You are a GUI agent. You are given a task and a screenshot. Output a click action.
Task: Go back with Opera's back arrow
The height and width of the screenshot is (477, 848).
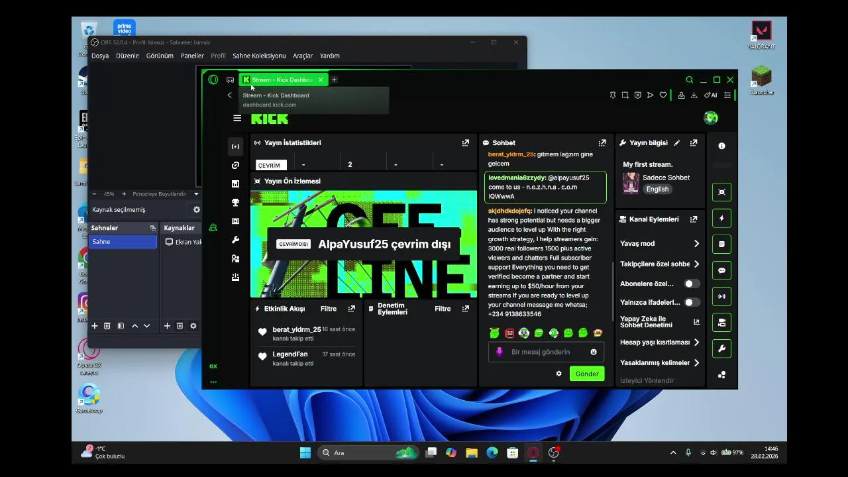[230, 95]
